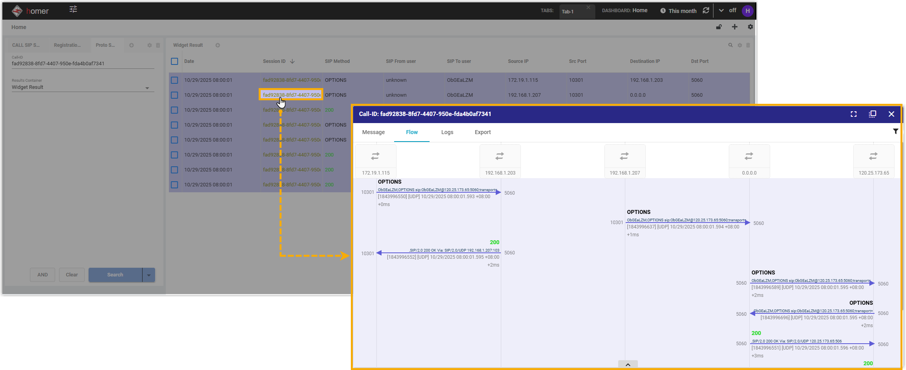The height and width of the screenshot is (370, 906).
Task: Click the swap arrows icon above 172.19.1.115
Action: coord(375,156)
